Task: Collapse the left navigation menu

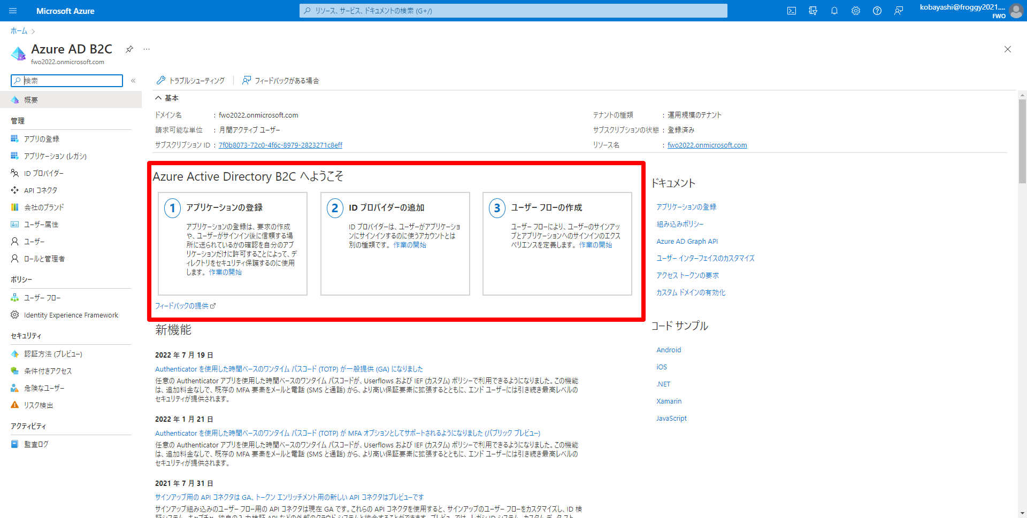Action: (133, 81)
